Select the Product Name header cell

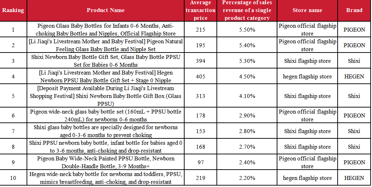pos(106,10)
